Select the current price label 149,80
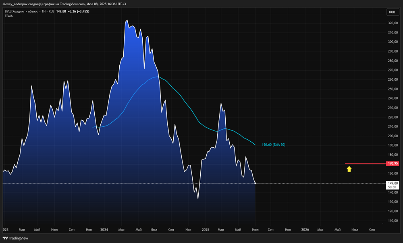The height and width of the screenshot is (243, 403). (393, 183)
